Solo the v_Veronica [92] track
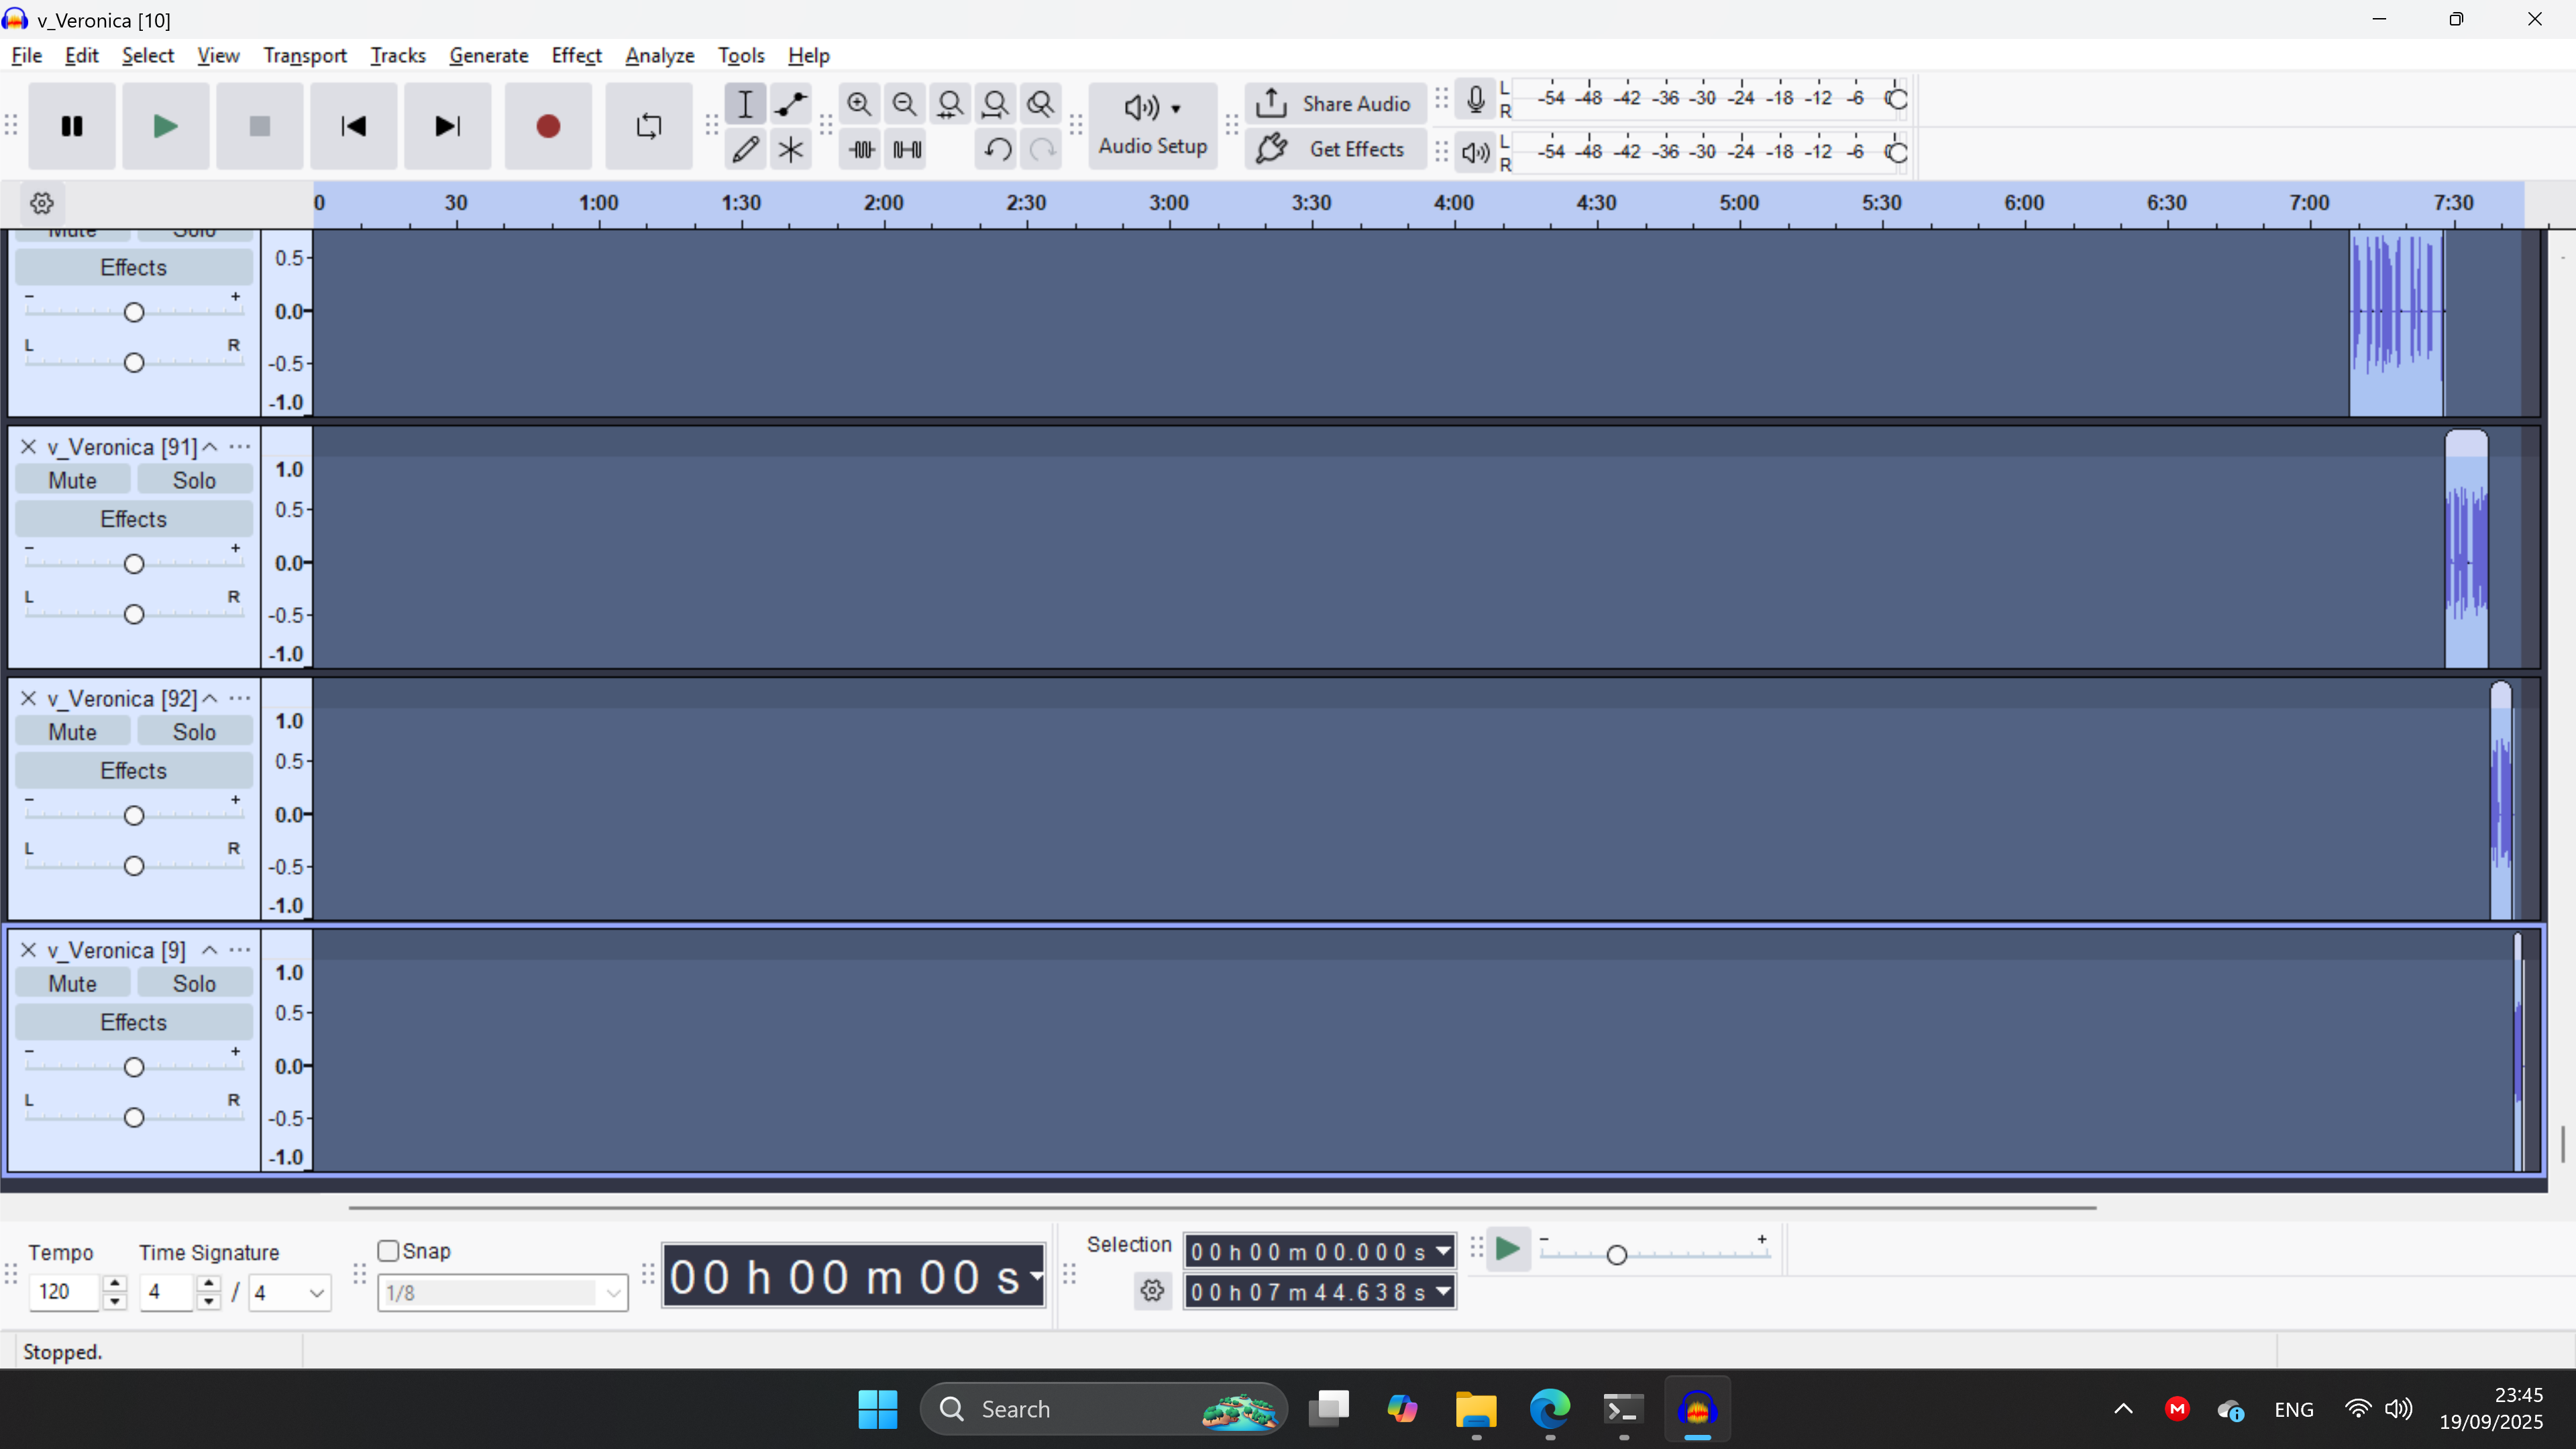Image resolution: width=2576 pixels, height=1449 pixels. pyautogui.click(x=194, y=732)
